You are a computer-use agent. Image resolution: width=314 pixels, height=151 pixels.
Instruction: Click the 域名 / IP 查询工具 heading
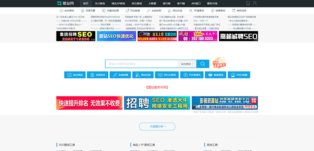[x=144, y=145]
